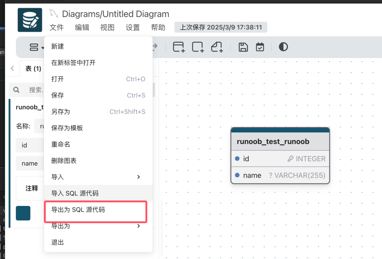Expand the 导出为 submenu arrow
This screenshot has width=382, height=259.
pos(138,226)
